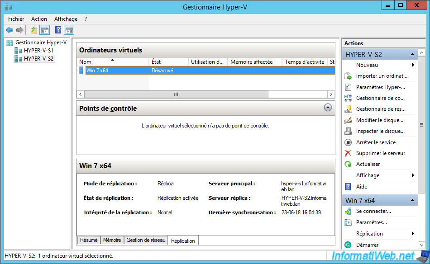This screenshot has height=264, width=430.
Task: Click the Forward arrow toolbar icon
Action: (20, 30)
